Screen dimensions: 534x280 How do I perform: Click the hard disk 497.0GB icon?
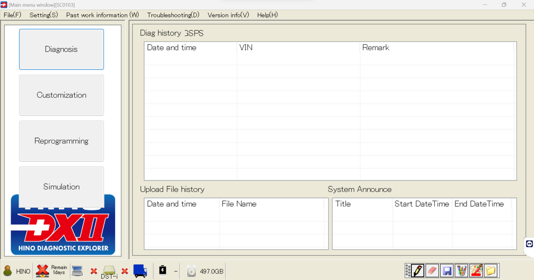click(x=191, y=271)
